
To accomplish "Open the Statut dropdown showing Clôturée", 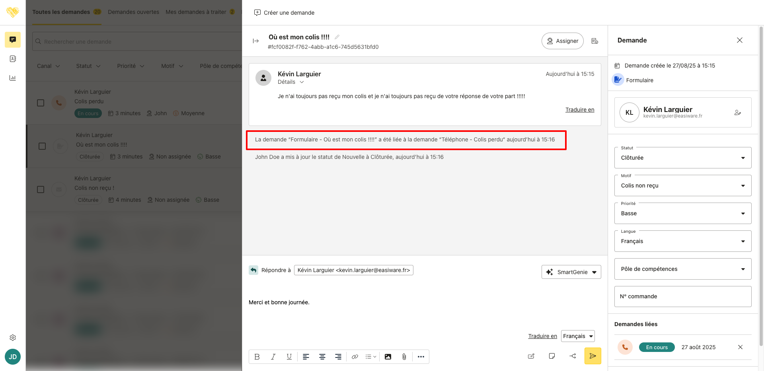I will point(682,158).
